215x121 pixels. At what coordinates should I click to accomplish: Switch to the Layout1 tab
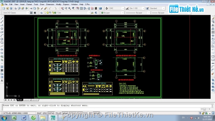[x=27, y=100]
